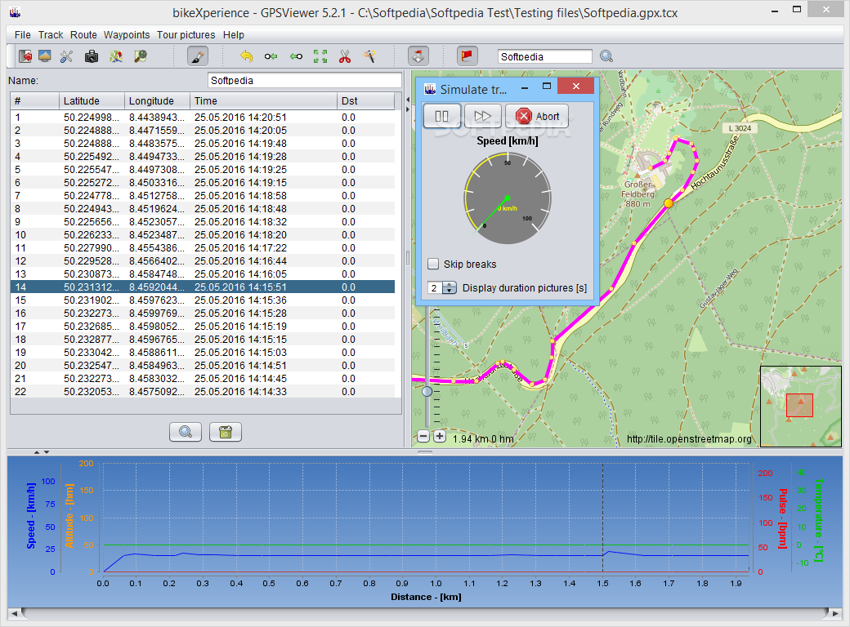Screen dimensions: 850x627
Task: Sort table by the # column header
Action: (34, 101)
